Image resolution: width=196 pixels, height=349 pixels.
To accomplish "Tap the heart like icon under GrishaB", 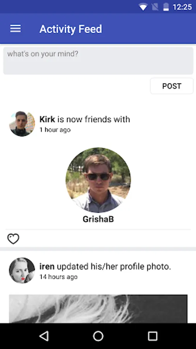I will [13, 238].
